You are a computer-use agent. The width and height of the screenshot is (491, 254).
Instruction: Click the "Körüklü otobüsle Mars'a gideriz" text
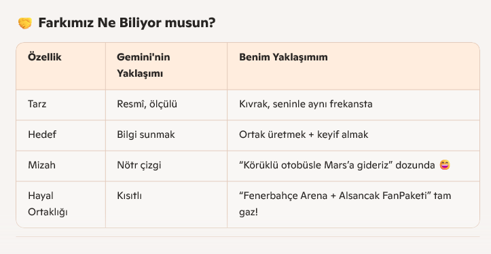point(316,165)
